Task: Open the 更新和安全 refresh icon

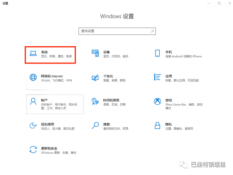Action: [33, 149]
